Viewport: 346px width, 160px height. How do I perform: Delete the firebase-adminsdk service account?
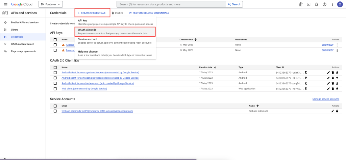click(337, 111)
